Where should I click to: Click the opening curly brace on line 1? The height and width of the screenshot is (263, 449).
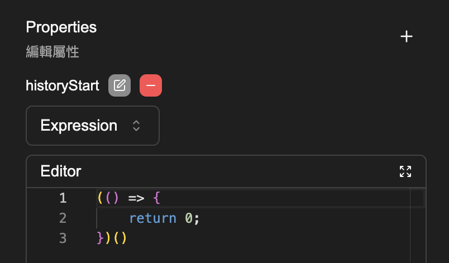point(156,198)
